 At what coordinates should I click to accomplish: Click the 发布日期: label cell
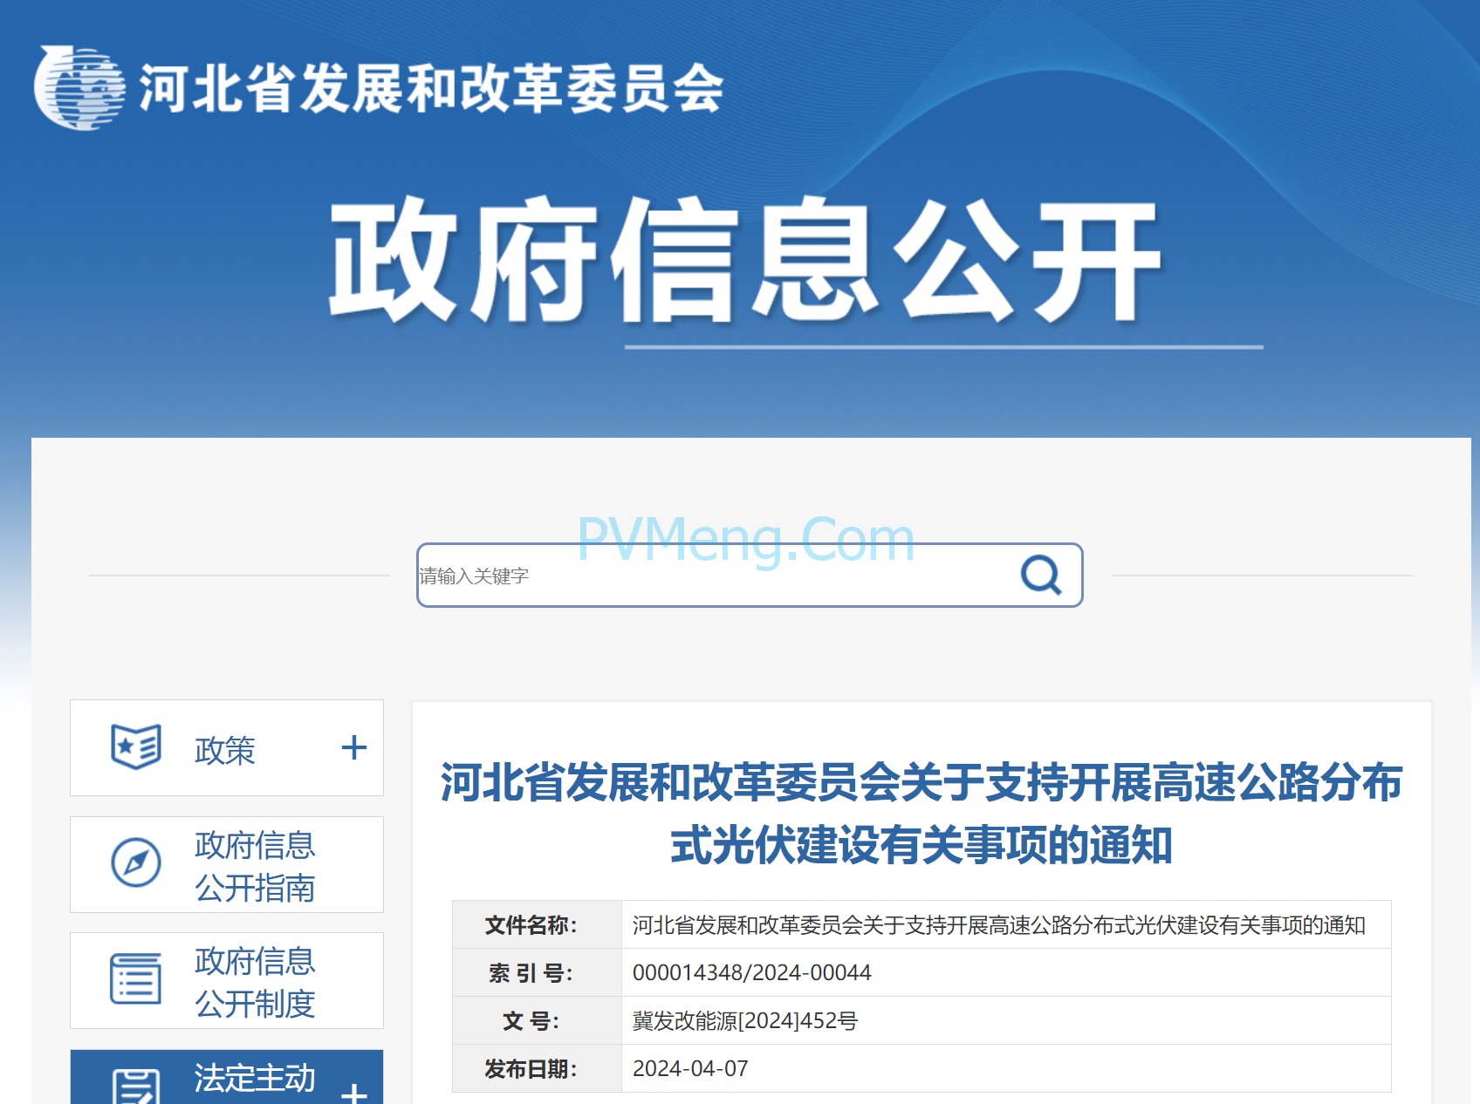pyautogui.click(x=537, y=1068)
